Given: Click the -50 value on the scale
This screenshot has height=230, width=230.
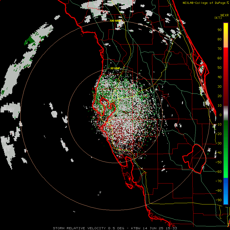Looking at the screenshot, I should point(218,162).
